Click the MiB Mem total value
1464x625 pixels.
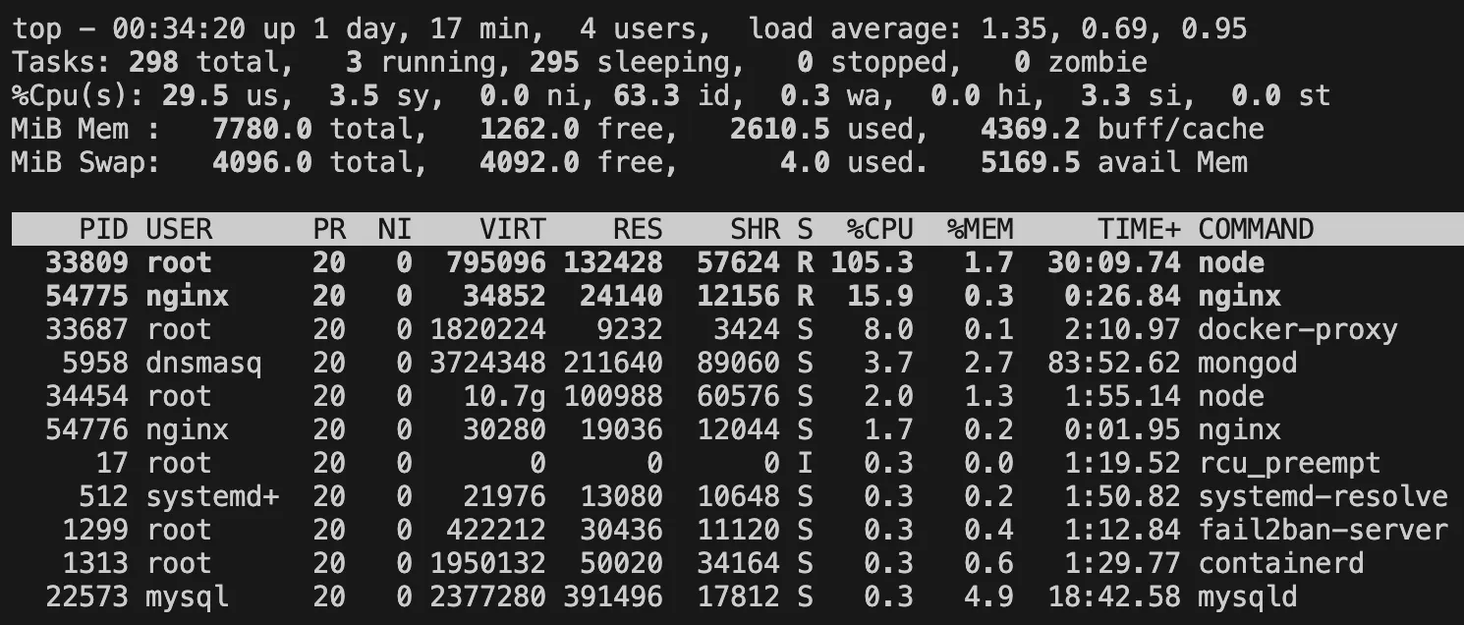(261, 130)
